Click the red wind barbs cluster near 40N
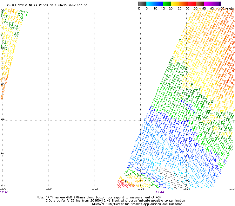The image size is (235, 206). point(123,184)
